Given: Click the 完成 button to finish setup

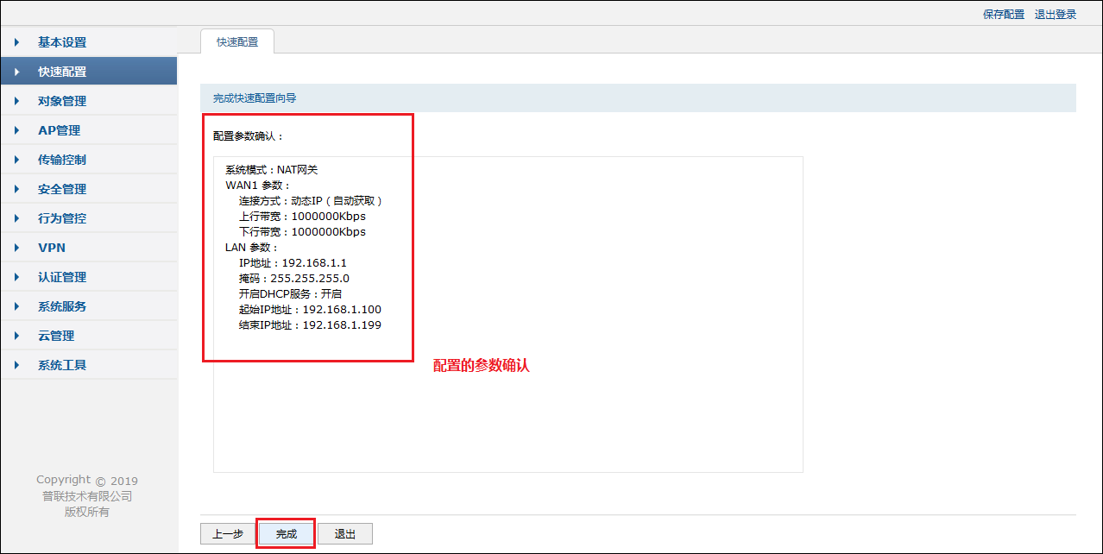Looking at the screenshot, I should pyautogui.click(x=286, y=533).
